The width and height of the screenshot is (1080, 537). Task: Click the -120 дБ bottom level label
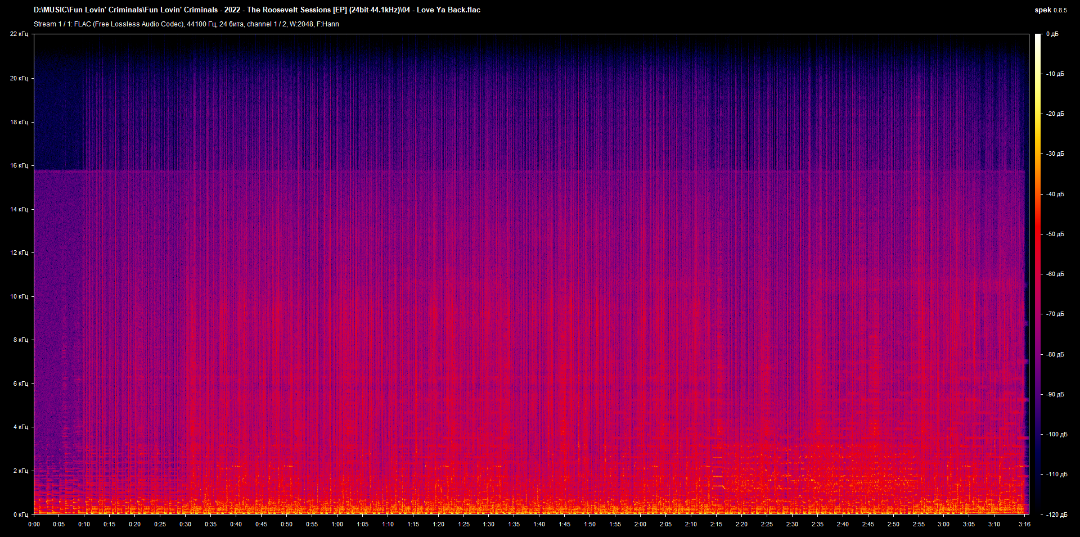1055,515
